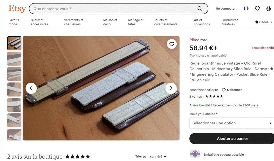Viewport: 274px width, 161px height.
Task: Click the search magnifier icon
Action: click(x=200, y=9)
